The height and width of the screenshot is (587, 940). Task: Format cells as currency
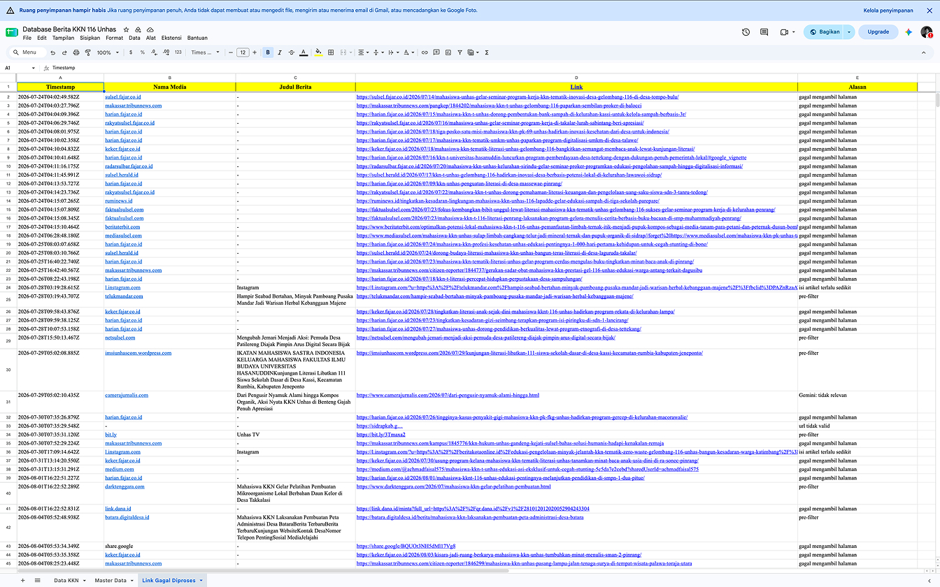(x=131, y=52)
